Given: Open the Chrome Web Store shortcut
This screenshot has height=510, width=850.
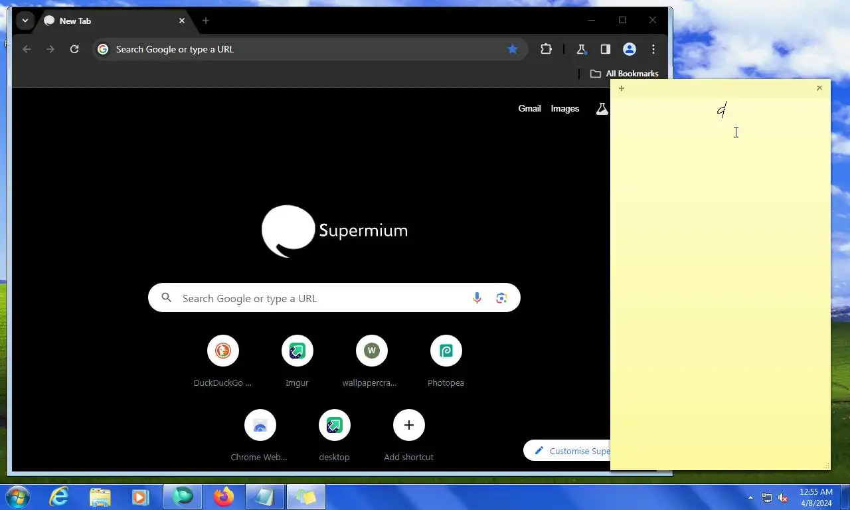Looking at the screenshot, I should [260, 436].
